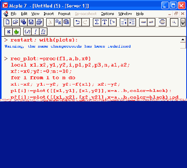The width and height of the screenshot is (187, 168).
Task: Click the toolbar scroll up arrow
Action: pos(183,21)
